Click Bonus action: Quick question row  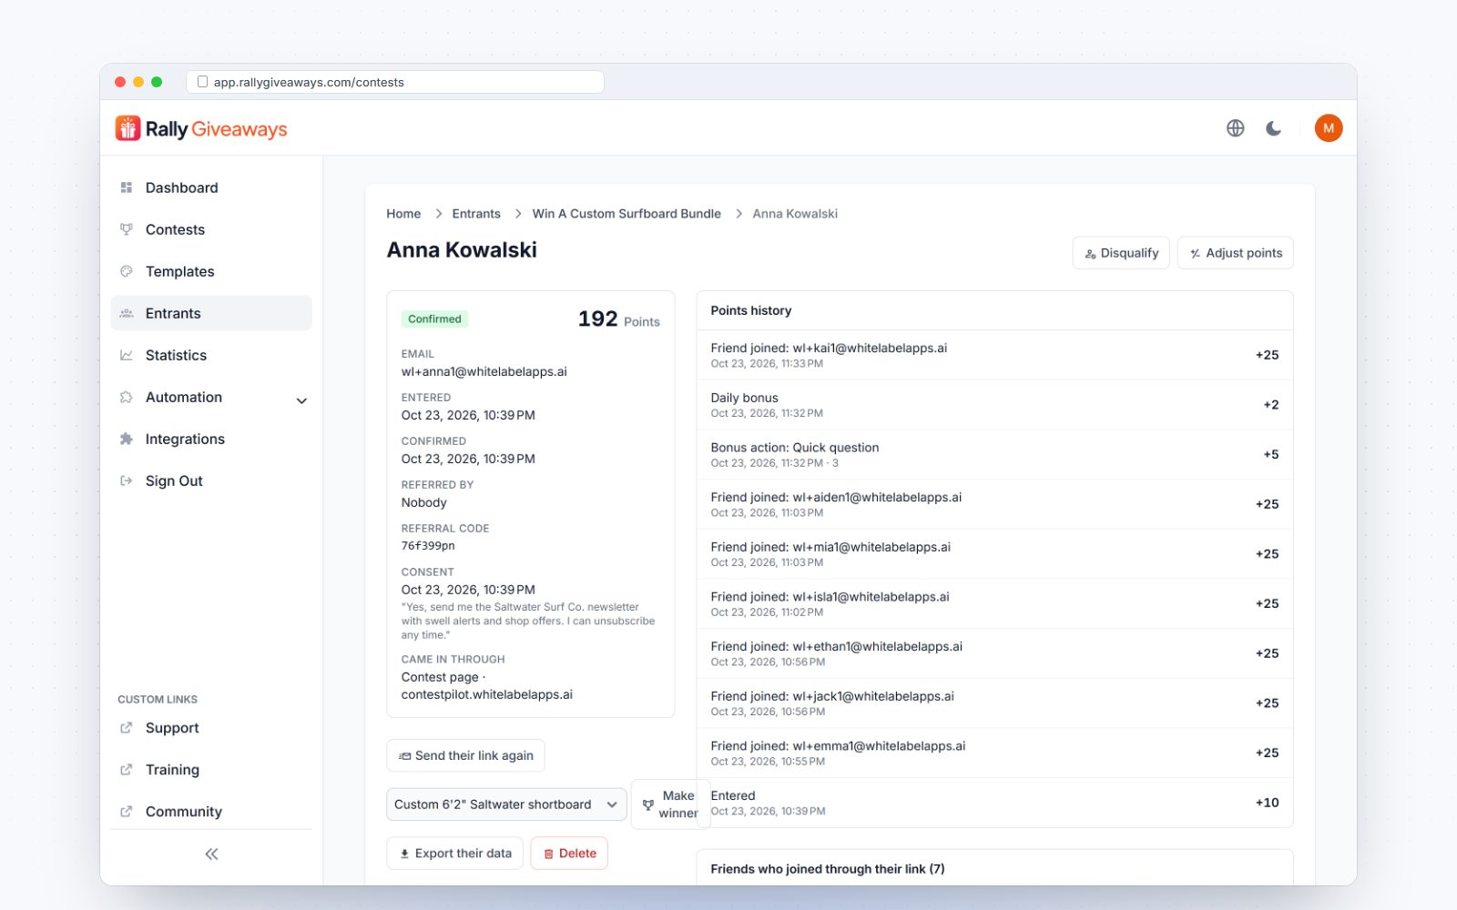click(994, 455)
